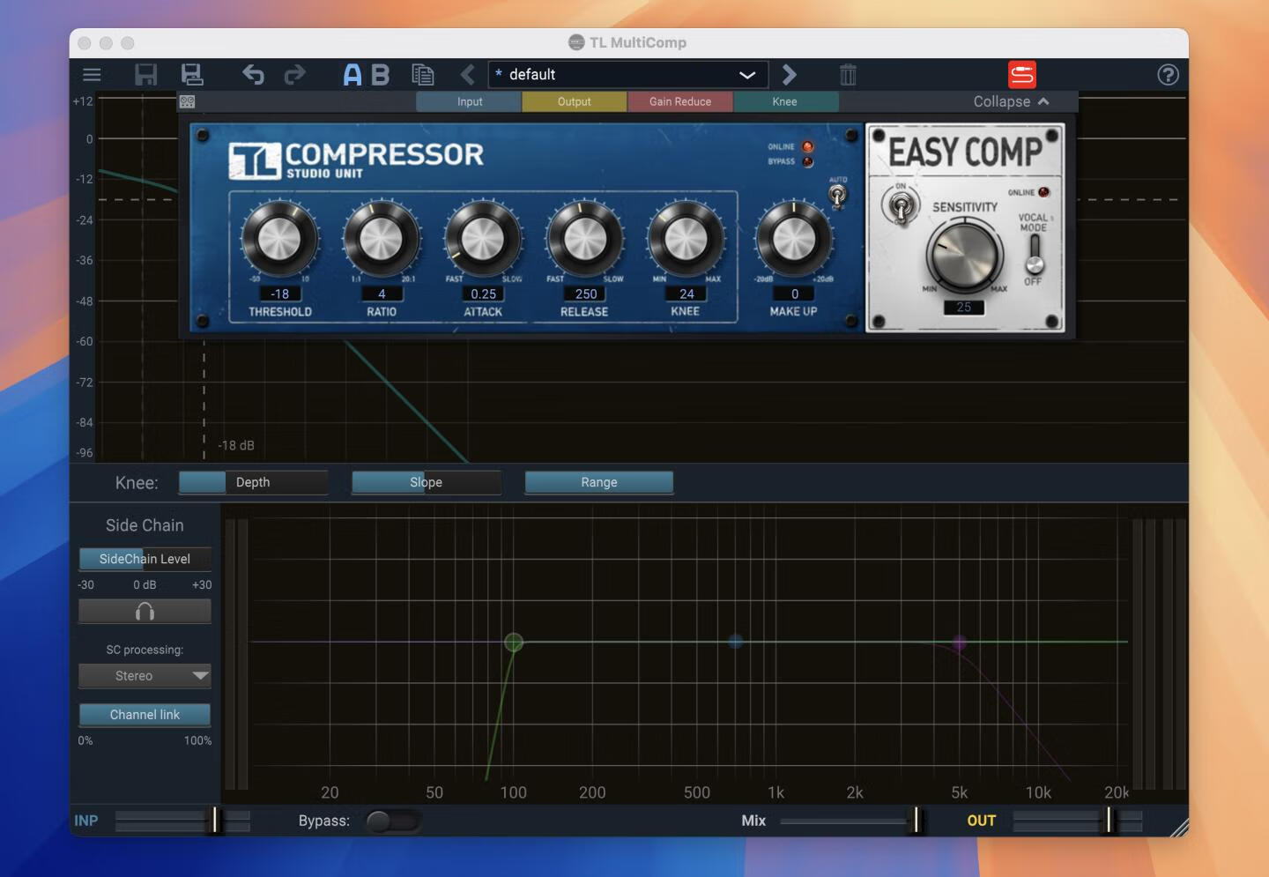Click the Knee value field 24
Viewport: 1269px width, 877px height.
[686, 294]
